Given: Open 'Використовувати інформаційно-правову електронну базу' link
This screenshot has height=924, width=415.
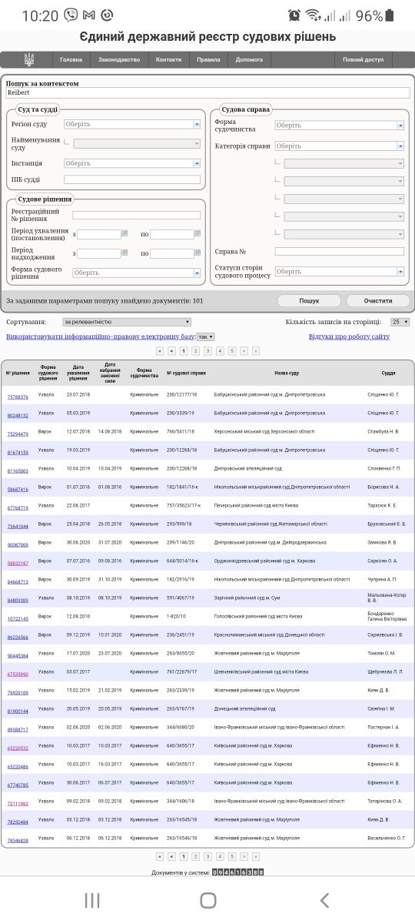Looking at the screenshot, I should [x=100, y=336].
